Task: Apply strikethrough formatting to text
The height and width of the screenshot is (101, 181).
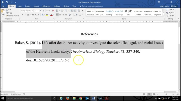Action: click(x=33, y=15)
